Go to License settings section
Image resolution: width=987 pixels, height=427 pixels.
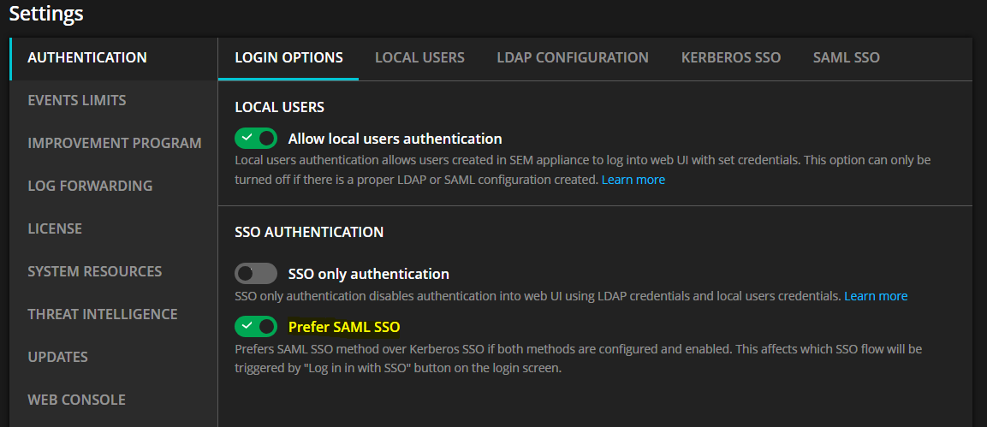point(55,228)
